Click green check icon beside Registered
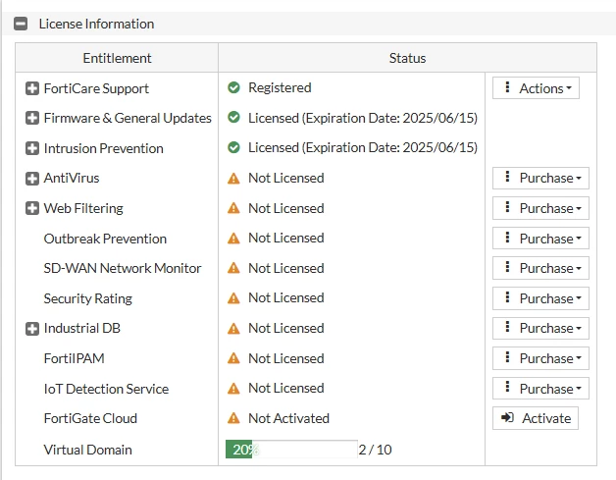The height and width of the screenshot is (480, 616). (233, 87)
